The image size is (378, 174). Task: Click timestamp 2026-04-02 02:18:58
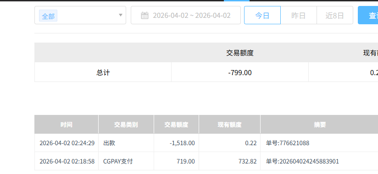pyautogui.click(x=67, y=161)
